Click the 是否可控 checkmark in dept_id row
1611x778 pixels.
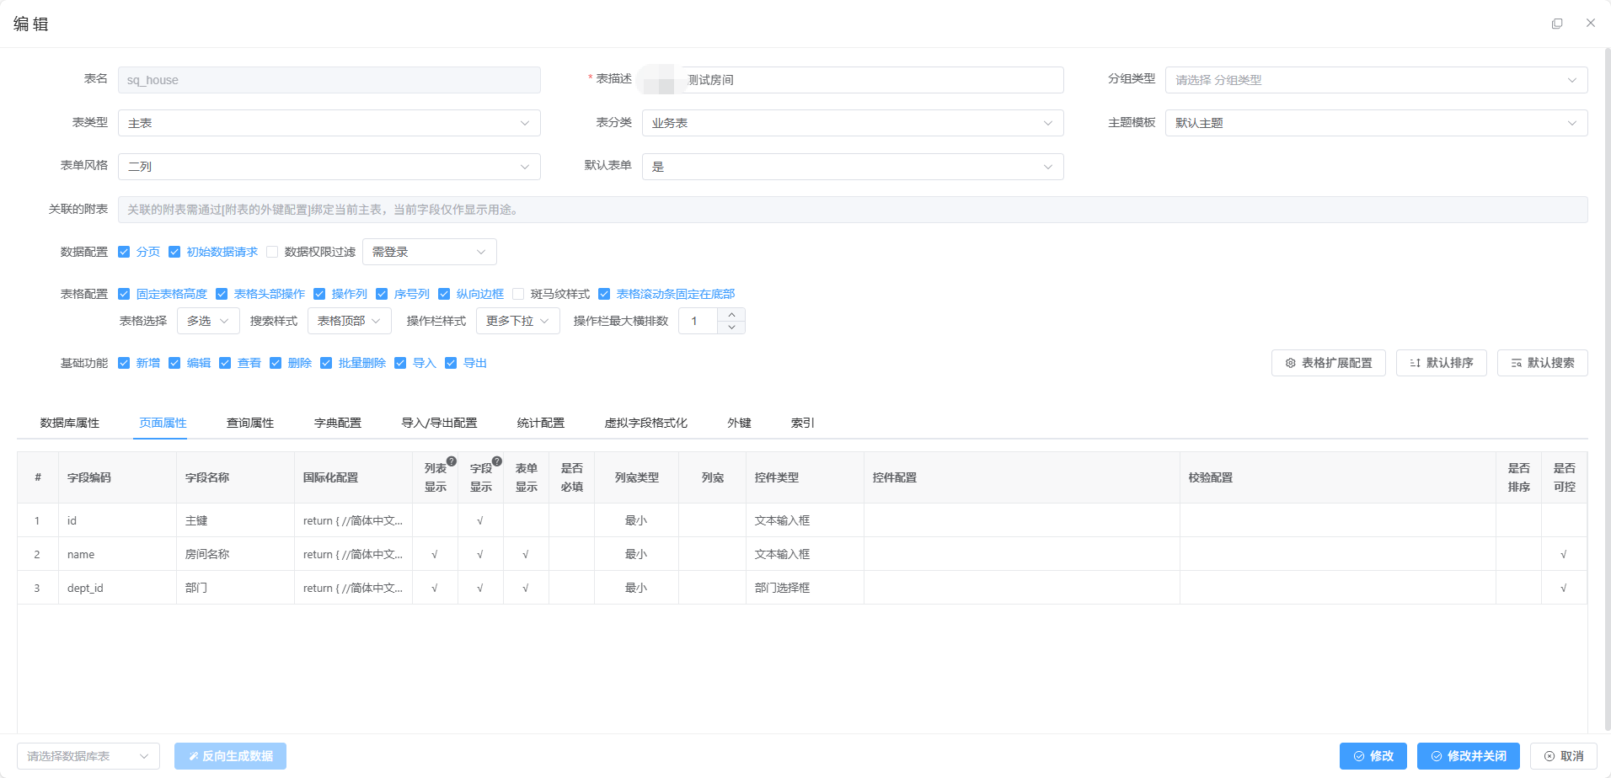coord(1564,588)
